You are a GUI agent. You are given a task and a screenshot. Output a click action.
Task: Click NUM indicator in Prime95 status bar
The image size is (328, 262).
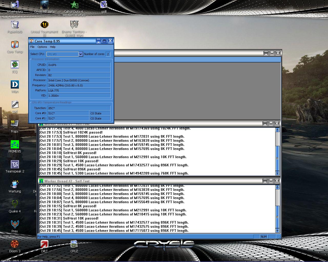pos(264,237)
